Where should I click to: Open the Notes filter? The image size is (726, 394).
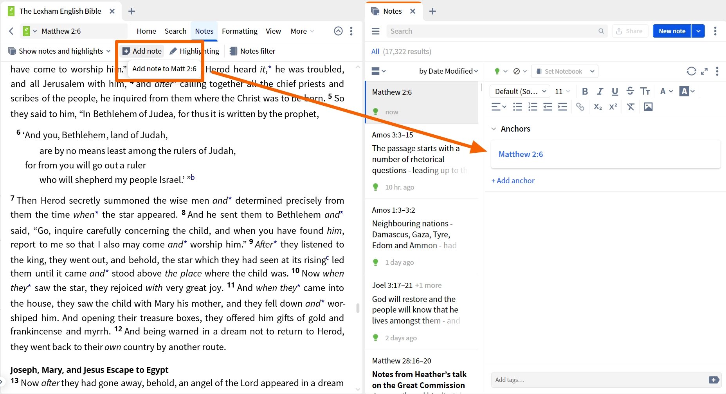[x=252, y=51]
